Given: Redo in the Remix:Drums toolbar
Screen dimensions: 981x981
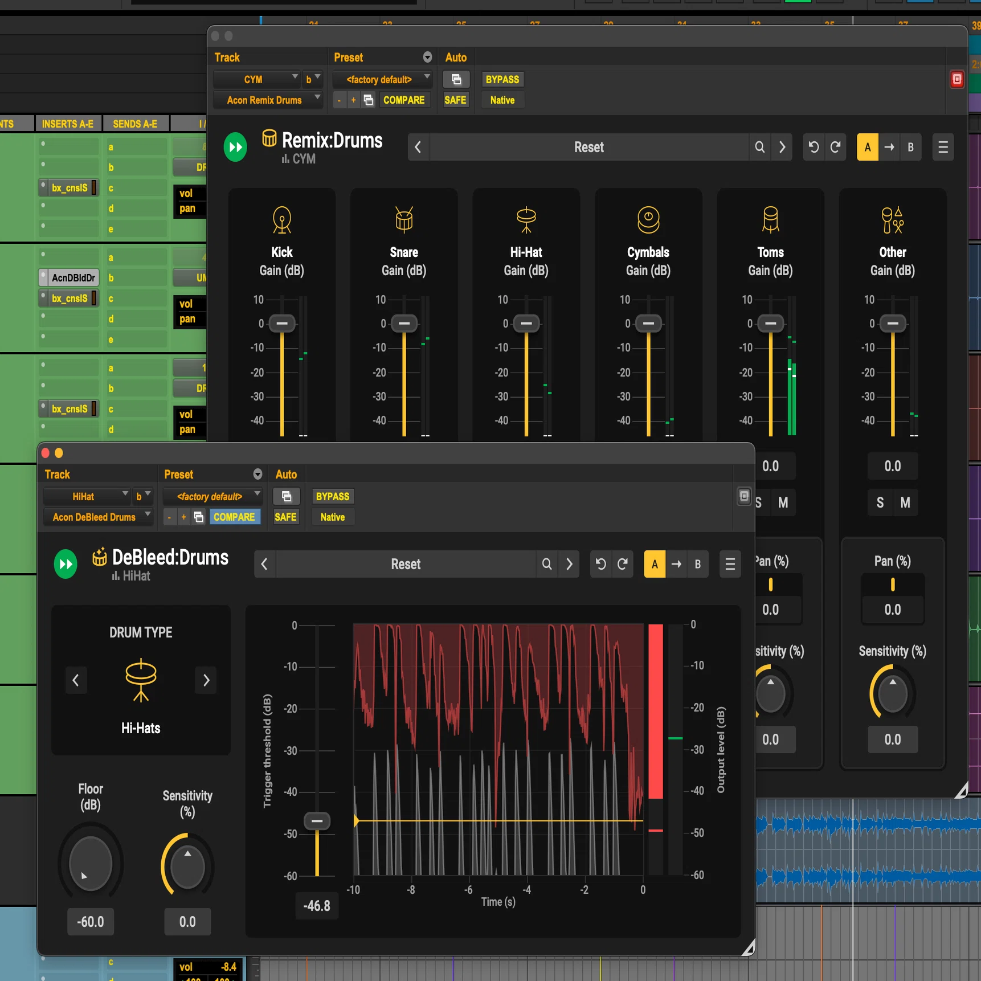Looking at the screenshot, I should [x=835, y=147].
